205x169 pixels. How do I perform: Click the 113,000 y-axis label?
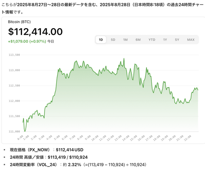pos(14,70)
